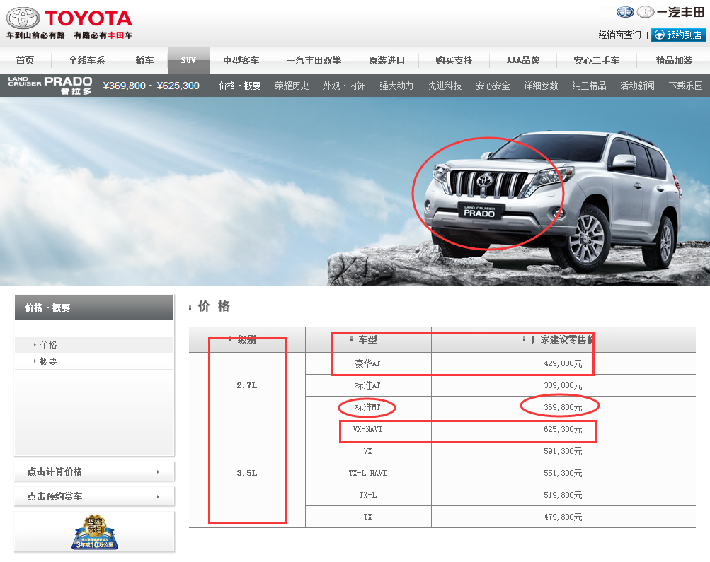Click the 标准MT model cell
Screen dimensions: 710x562
[x=367, y=407]
